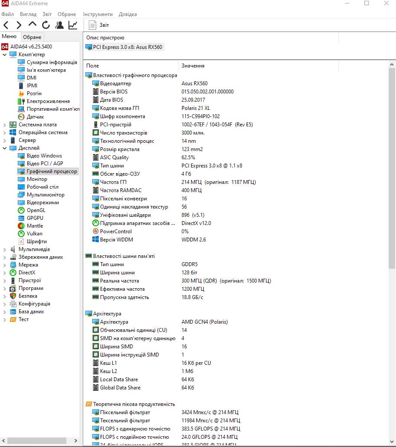Expand the Системна плата node
This screenshot has height=447, width=396.
coord(5,125)
